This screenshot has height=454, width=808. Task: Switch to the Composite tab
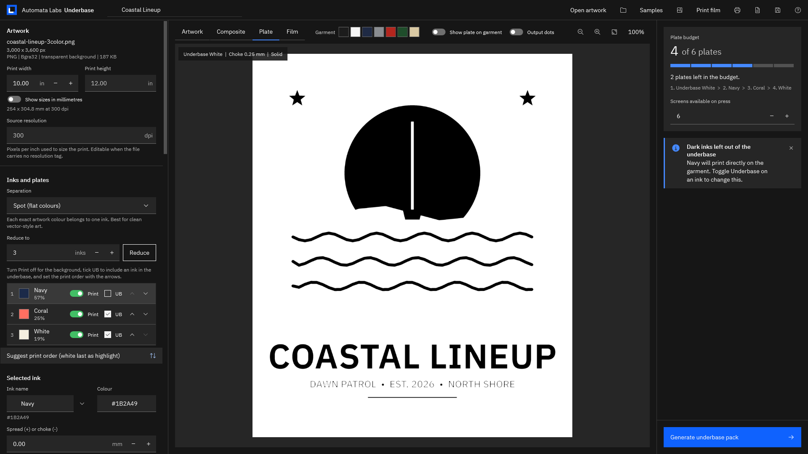231,32
